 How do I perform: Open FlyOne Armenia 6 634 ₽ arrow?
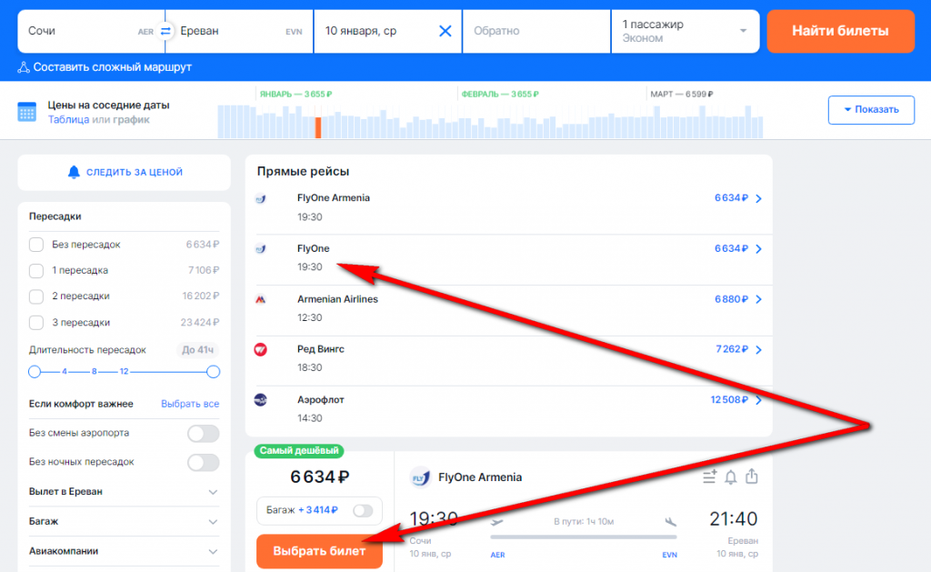(758, 198)
